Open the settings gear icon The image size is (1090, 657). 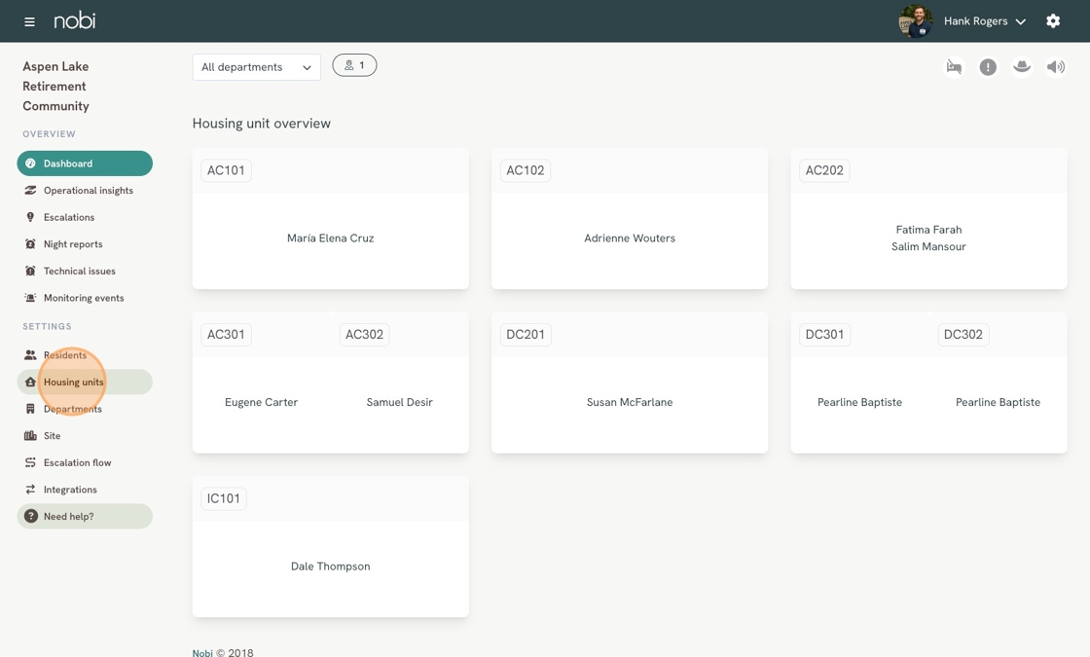pyautogui.click(x=1053, y=20)
